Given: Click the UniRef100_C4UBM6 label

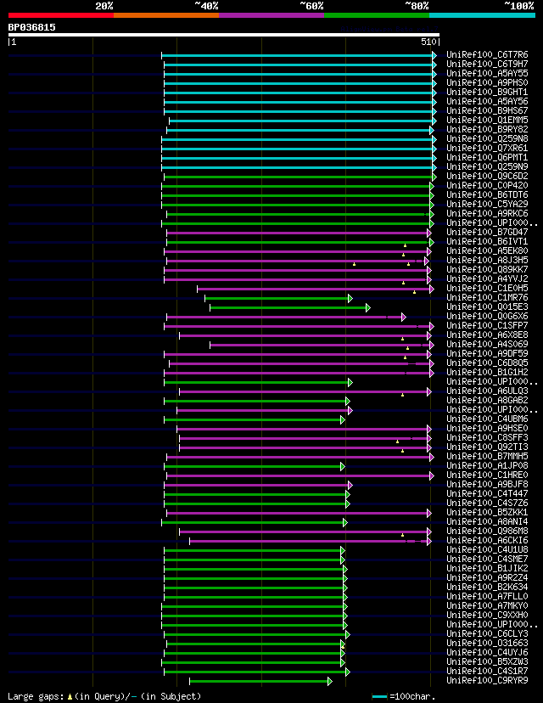Looking at the screenshot, I should click(487, 419).
